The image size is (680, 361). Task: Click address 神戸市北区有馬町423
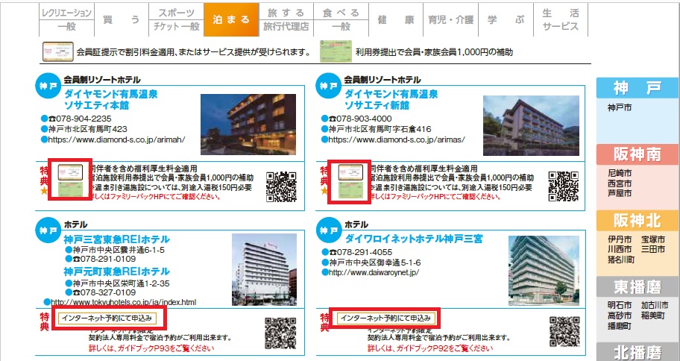click(x=87, y=129)
